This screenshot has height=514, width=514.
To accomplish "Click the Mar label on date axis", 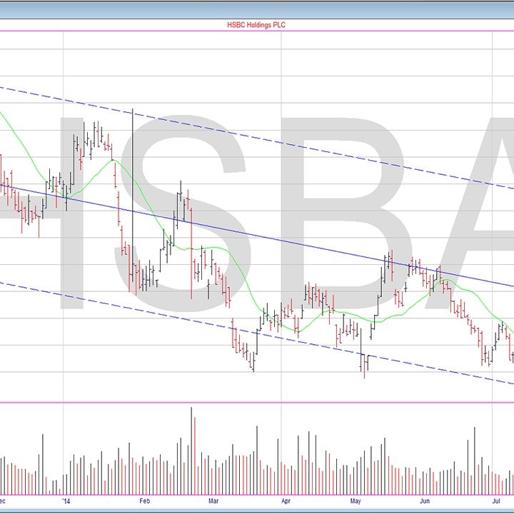I will point(214,501).
